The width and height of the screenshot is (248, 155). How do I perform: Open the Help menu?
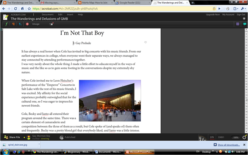(x=80, y=14)
